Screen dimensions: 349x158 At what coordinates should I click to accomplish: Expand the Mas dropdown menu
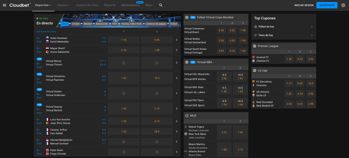pyautogui.click(x=150, y=5)
